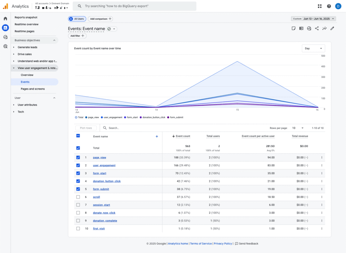Open the Help question mark icon
This screenshot has height=253, width=346.
(329, 6)
